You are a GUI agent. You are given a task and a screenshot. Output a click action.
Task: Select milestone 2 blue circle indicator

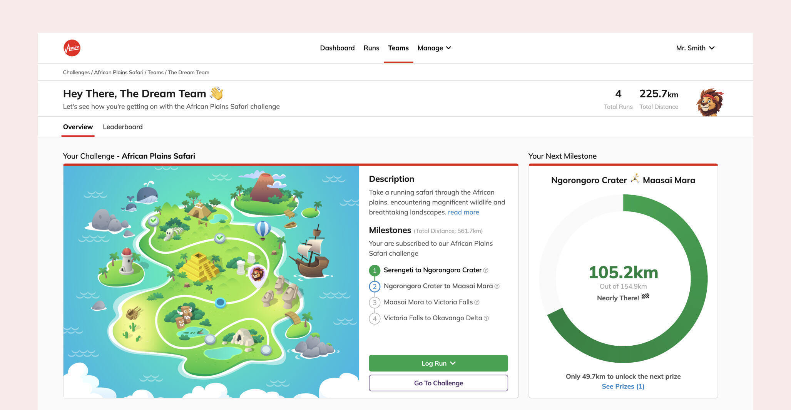375,286
